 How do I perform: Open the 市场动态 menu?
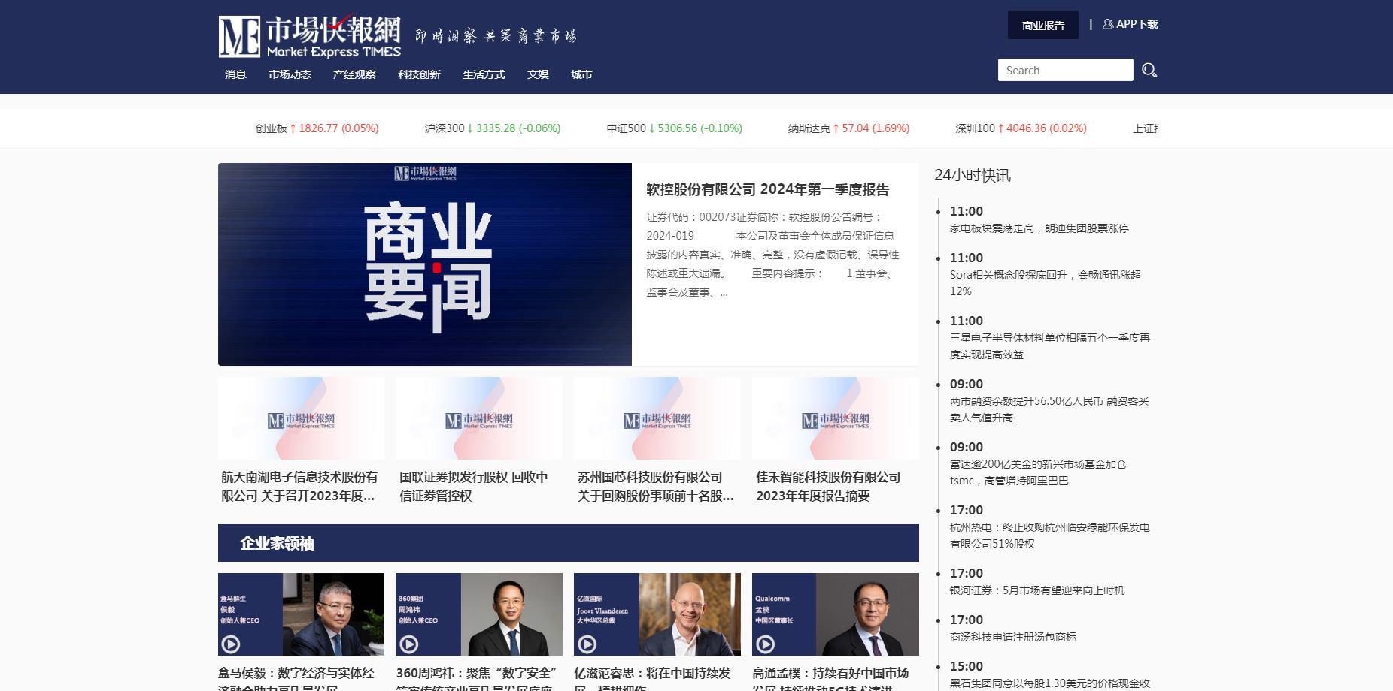[x=290, y=74]
